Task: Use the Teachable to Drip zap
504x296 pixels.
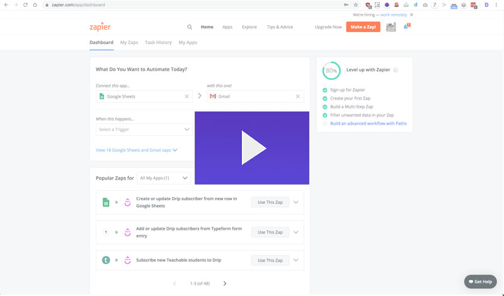Action: 270,260
